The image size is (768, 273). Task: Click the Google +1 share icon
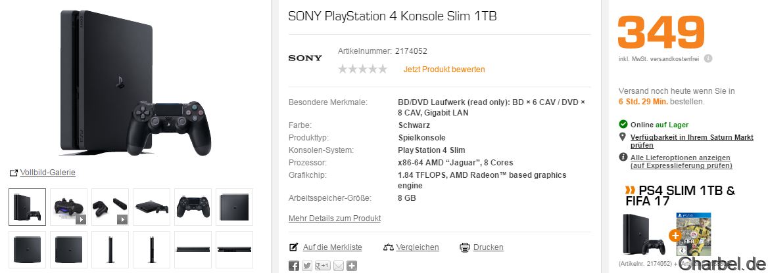point(323,266)
